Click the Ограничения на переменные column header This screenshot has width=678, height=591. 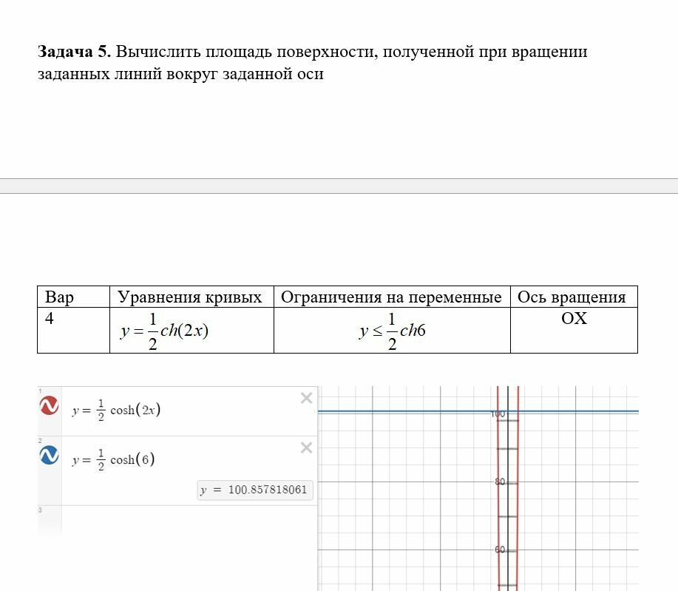pyautogui.click(x=392, y=297)
